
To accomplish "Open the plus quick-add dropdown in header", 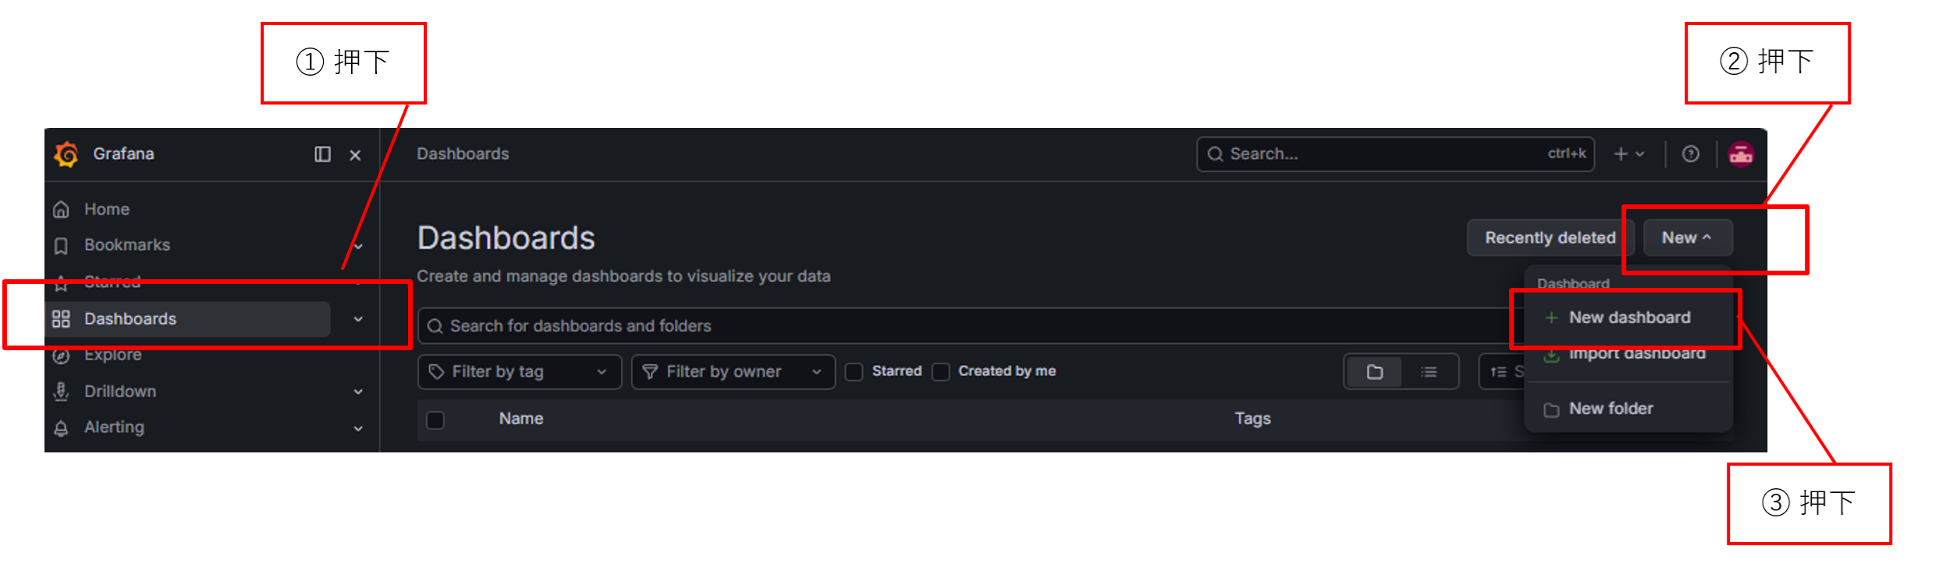I will point(1629,154).
